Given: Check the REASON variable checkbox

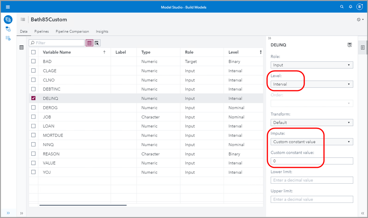Looking at the screenshot, I should (33, 154).
